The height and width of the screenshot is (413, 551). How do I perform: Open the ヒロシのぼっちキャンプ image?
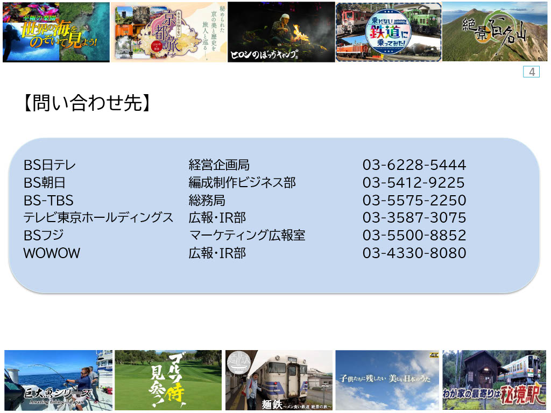click(x=281, y=32)
